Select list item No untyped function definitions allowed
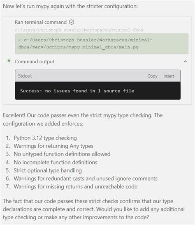 click(x=62, y=154)
